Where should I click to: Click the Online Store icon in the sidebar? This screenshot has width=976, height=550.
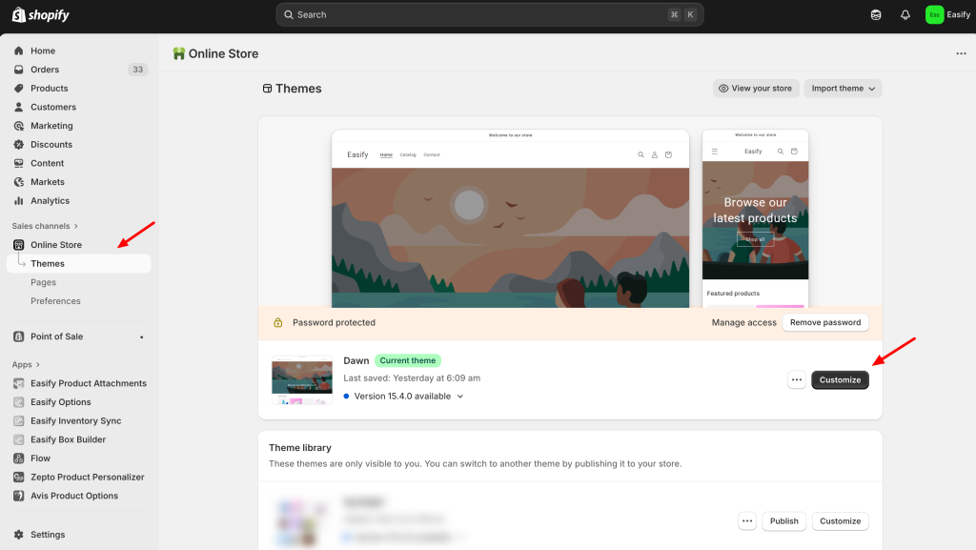(x=19, y=245)
